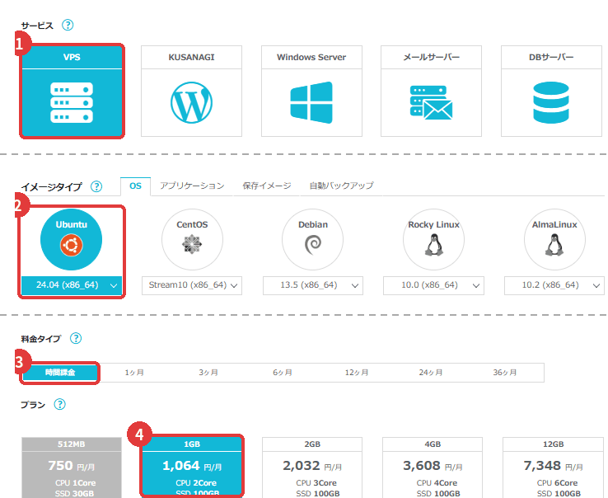
Task: Select the CentOS OS image circle
Action: [192, 239]
